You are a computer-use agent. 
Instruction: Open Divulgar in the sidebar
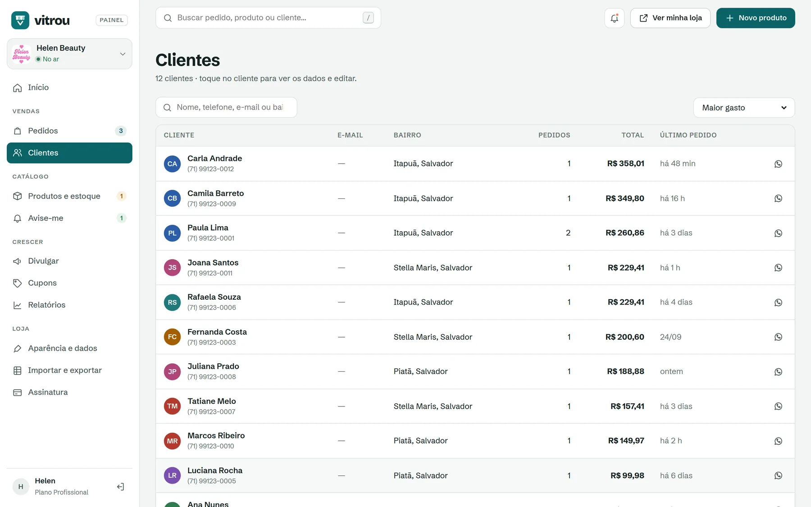coord(69,261)
